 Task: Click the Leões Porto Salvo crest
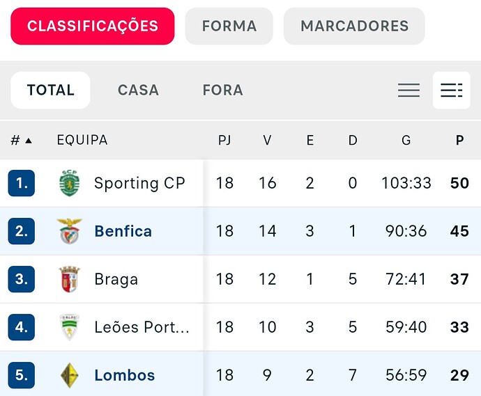pyautogui.click(x=70, y=327)
